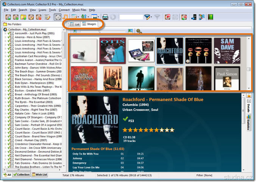Open the File menu
The image size is (256, 182).
point(6,10)
